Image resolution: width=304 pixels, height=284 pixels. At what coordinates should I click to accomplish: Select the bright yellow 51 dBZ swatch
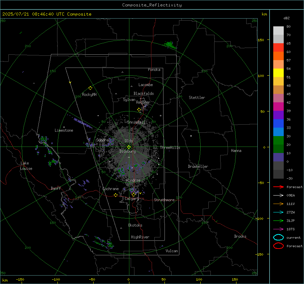278,73
